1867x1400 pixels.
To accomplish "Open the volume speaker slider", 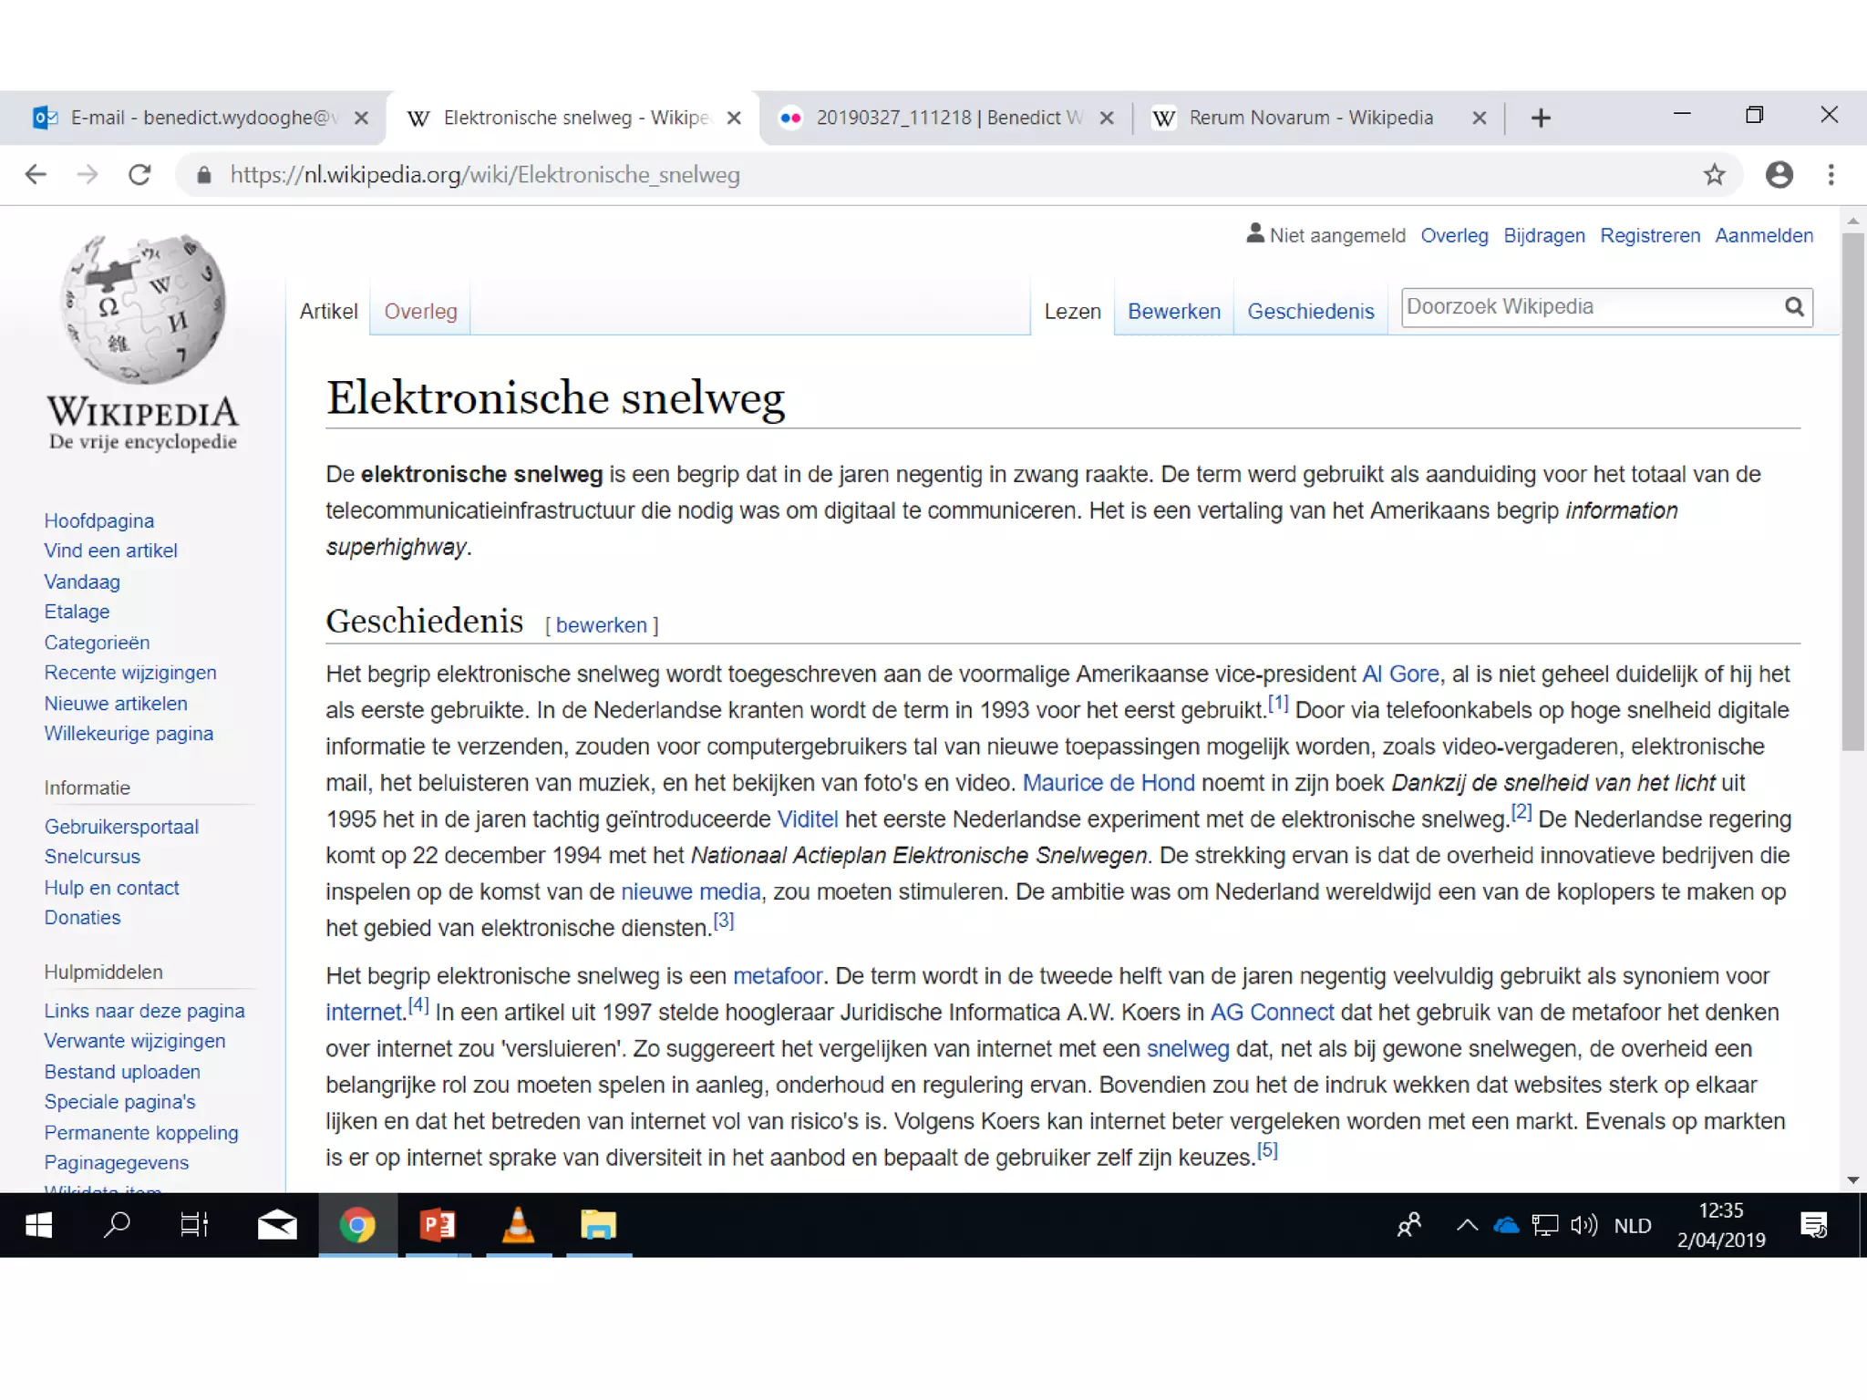I will [x=1583, y=1226].
